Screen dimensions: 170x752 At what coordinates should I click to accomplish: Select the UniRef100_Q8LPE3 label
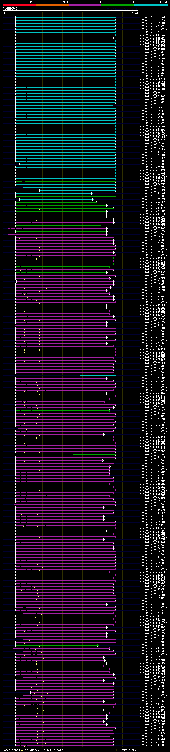(x=152, y=375)
